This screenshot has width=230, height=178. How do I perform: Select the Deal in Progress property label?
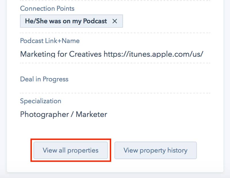[44, 79]
